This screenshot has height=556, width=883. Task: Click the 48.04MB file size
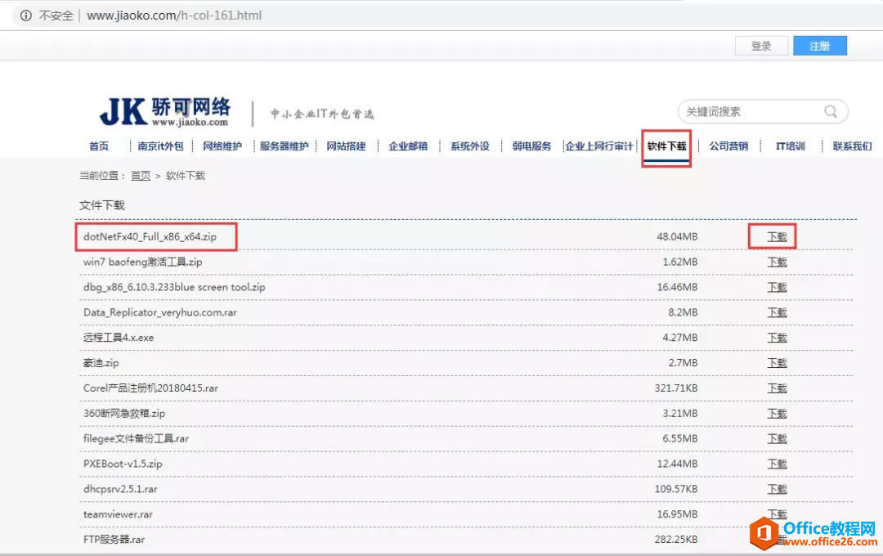click(677, 236)
